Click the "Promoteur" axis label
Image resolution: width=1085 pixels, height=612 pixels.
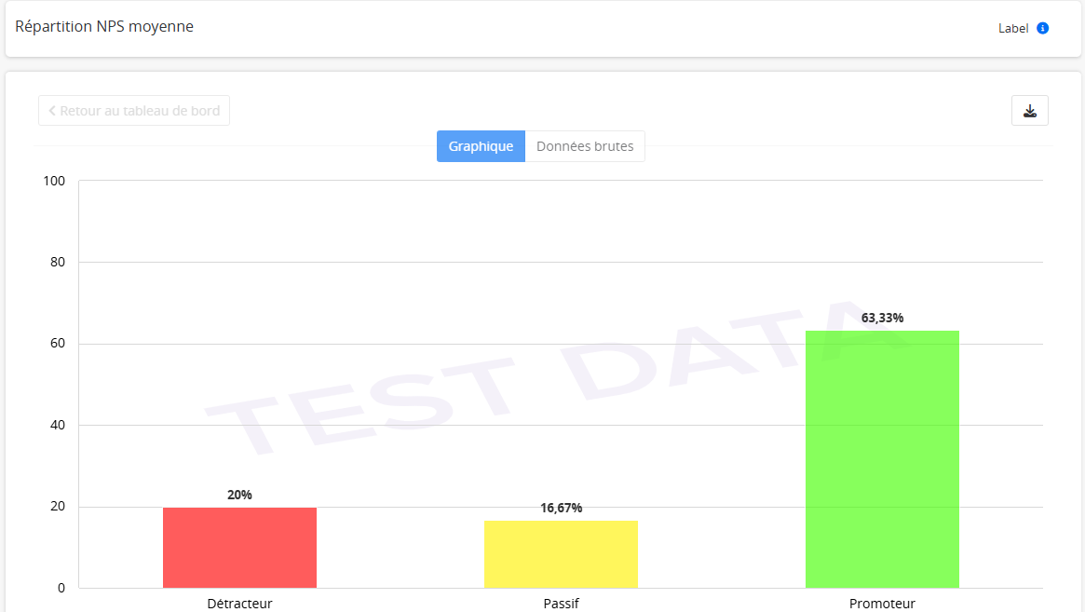coord(881,604)
